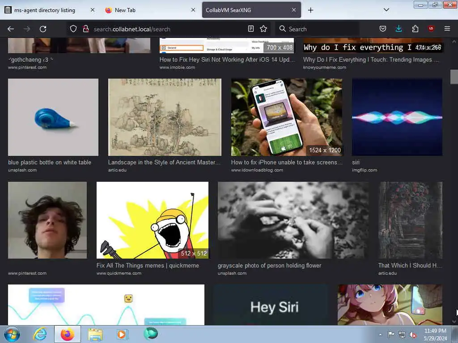Click 'How to fix iPhone unable to take screens' title
Image resolution: width=458 pixels, height=343 pixels.
click(287, 163)
